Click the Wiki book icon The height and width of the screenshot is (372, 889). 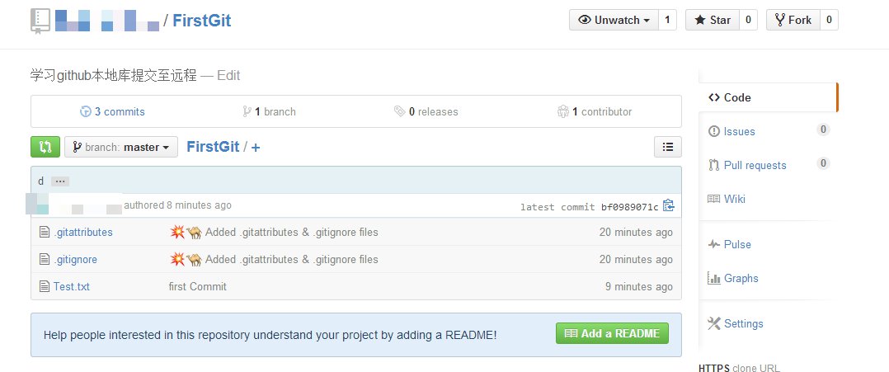[714, 199]
